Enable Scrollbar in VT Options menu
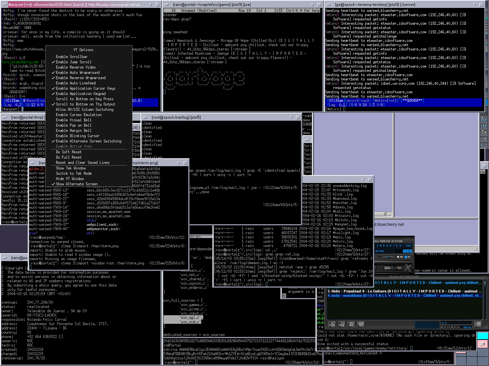 [x=71, y=57]
